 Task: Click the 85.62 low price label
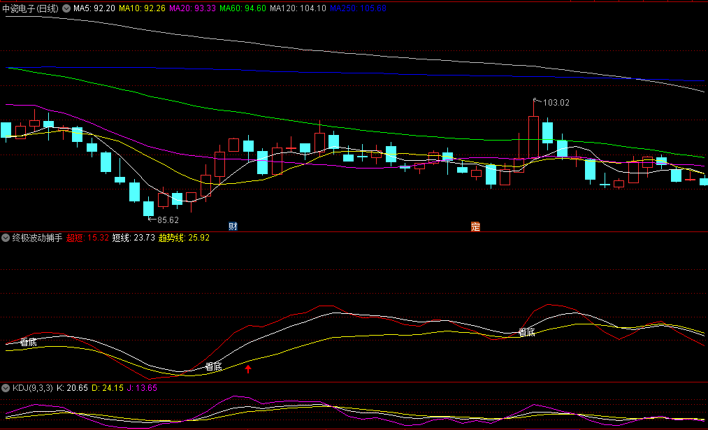pyautogui.click(x=168, y=220)
